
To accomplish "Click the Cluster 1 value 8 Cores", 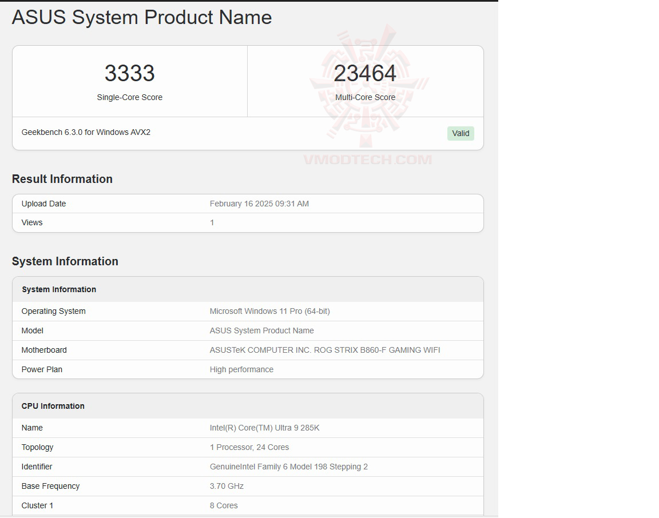I will click(x=224, y=505).
